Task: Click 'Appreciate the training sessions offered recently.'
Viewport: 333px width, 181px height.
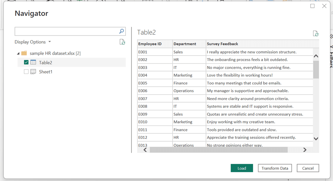Action: point(251,137)
